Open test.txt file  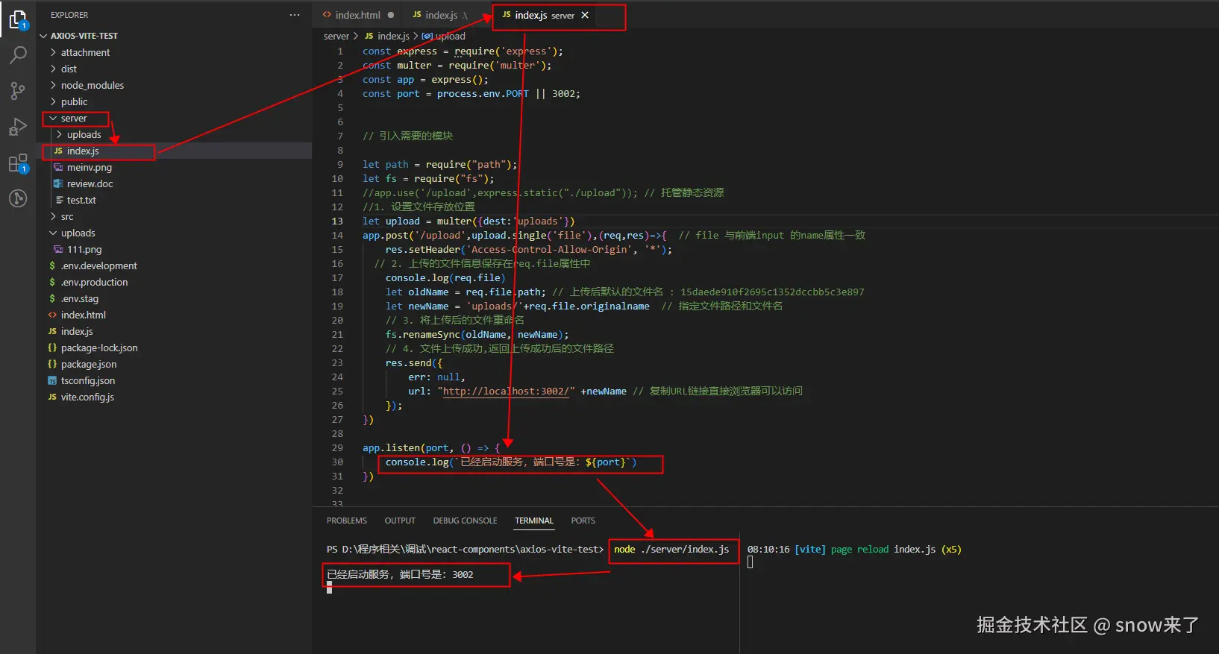(174, 200)
